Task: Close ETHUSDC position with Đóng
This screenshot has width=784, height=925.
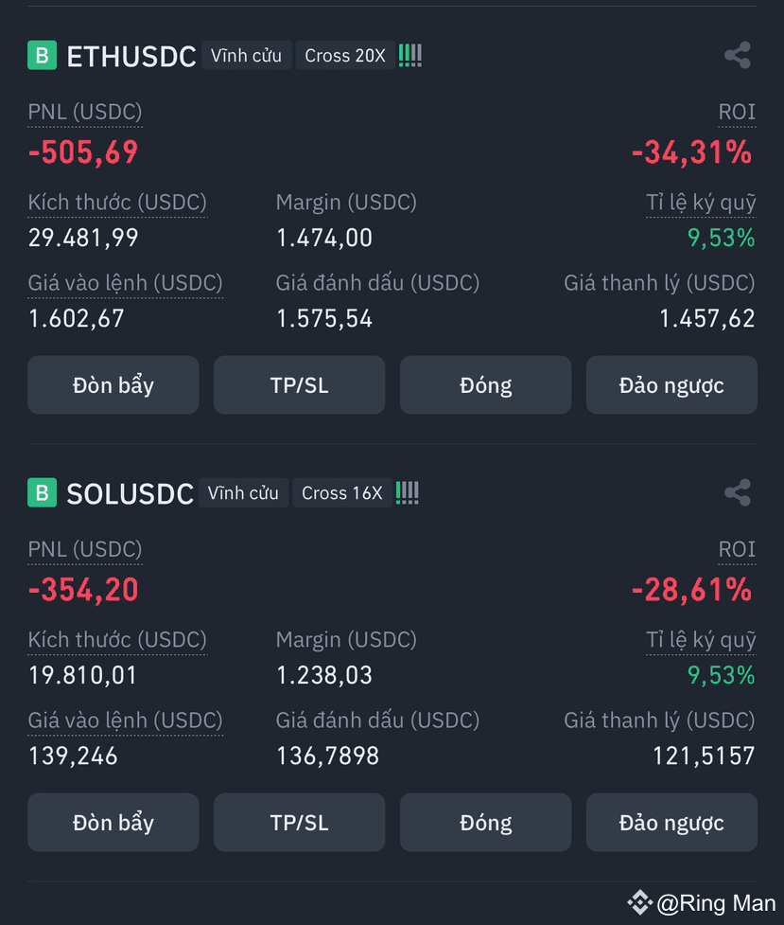Action: click(x=486, y=385)
